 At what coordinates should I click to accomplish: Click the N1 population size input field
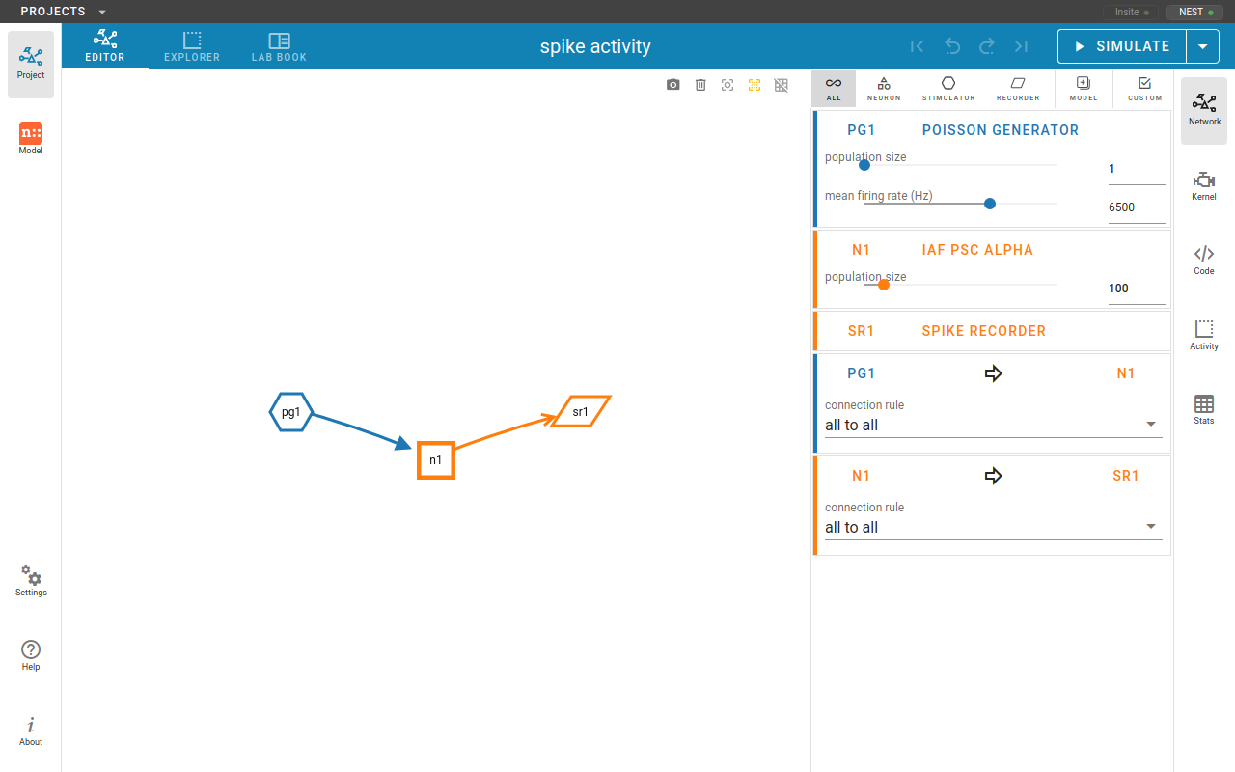1136,289
